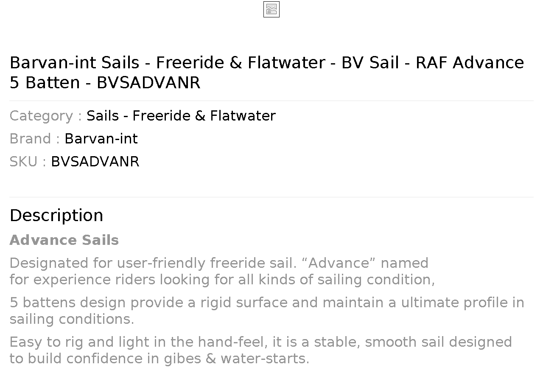Click the 'for experience riders' text line

point(222,280)
